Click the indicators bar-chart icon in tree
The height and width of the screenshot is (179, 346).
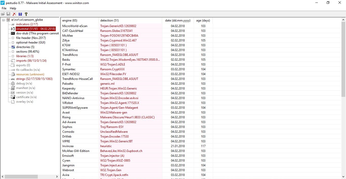tap(13, 24)
